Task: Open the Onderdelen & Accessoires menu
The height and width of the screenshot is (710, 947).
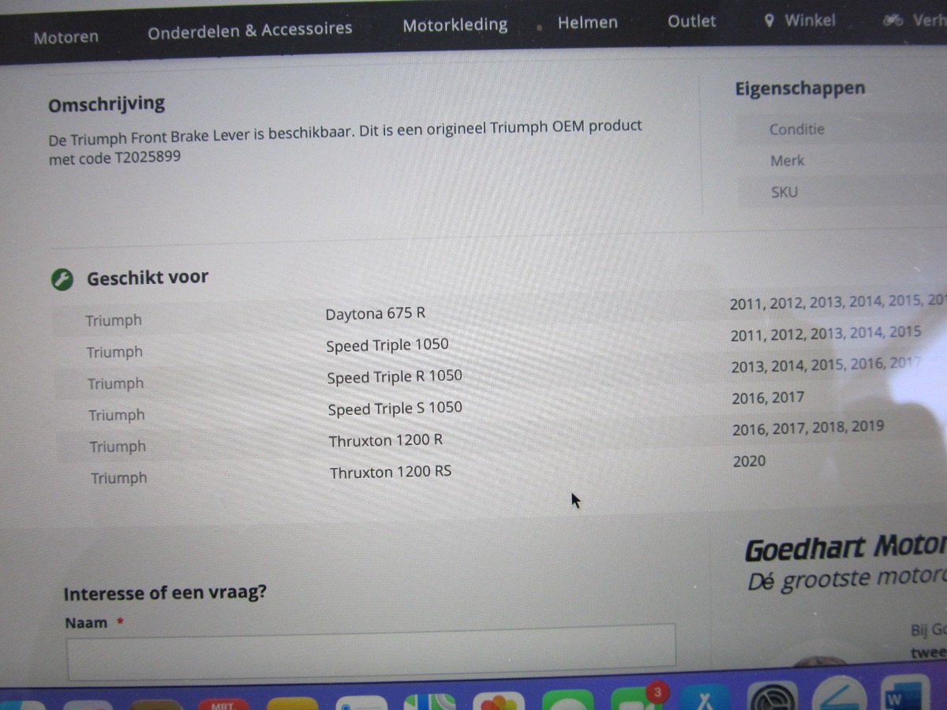Action: click(x=249, y=31)
